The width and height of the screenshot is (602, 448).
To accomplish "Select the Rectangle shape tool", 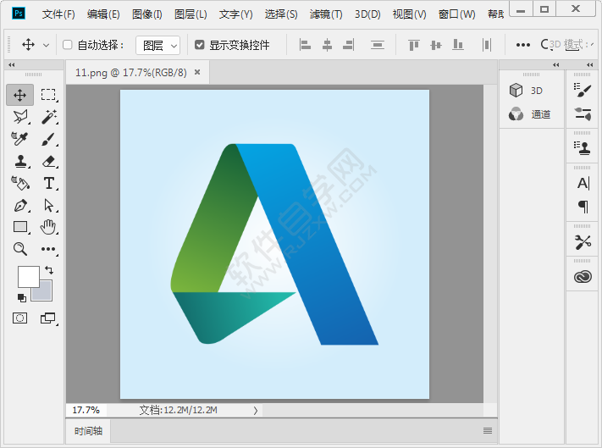I will point(20,227).
